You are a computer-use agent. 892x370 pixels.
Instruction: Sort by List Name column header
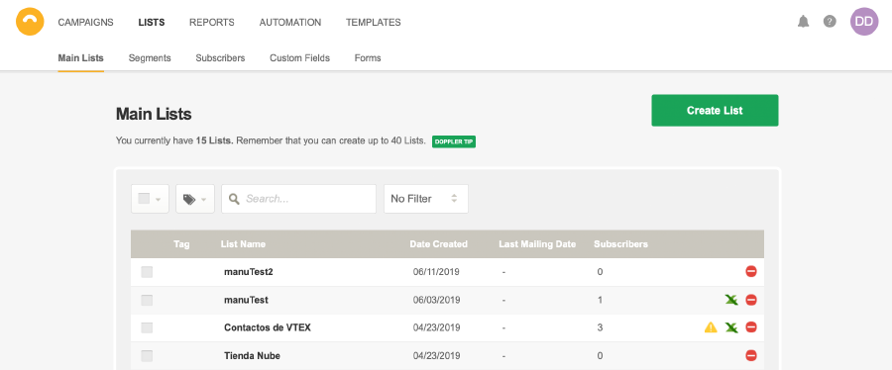(243, 244)
